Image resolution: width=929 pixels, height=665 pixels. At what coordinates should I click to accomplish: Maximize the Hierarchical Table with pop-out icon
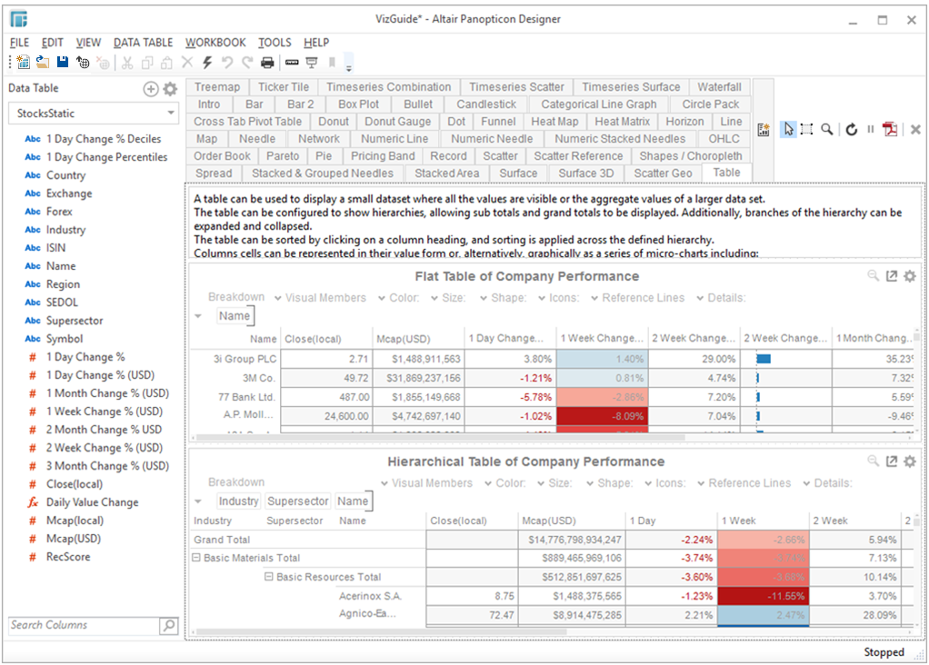[x=892, y=462]
